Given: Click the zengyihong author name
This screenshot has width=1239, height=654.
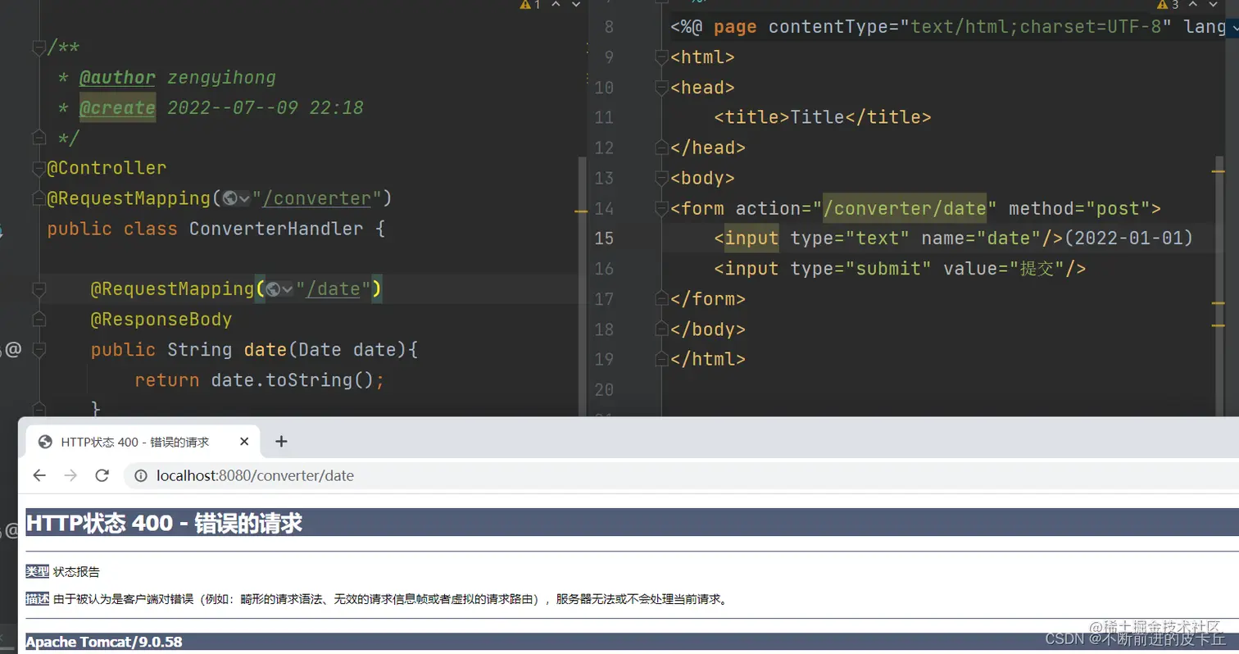Looking at the screenshot, I should click(221, 78).
